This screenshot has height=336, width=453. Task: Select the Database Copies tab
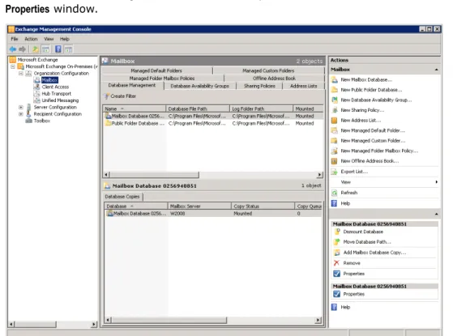(122, 197)
